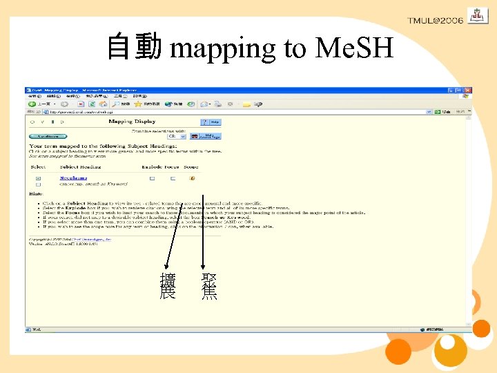
Task: Check the Focus box for Neoplasms
Action: [x=173, y=178]
